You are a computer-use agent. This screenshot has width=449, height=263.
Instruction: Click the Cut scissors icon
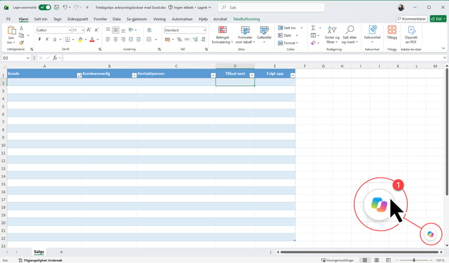point(21,28)
